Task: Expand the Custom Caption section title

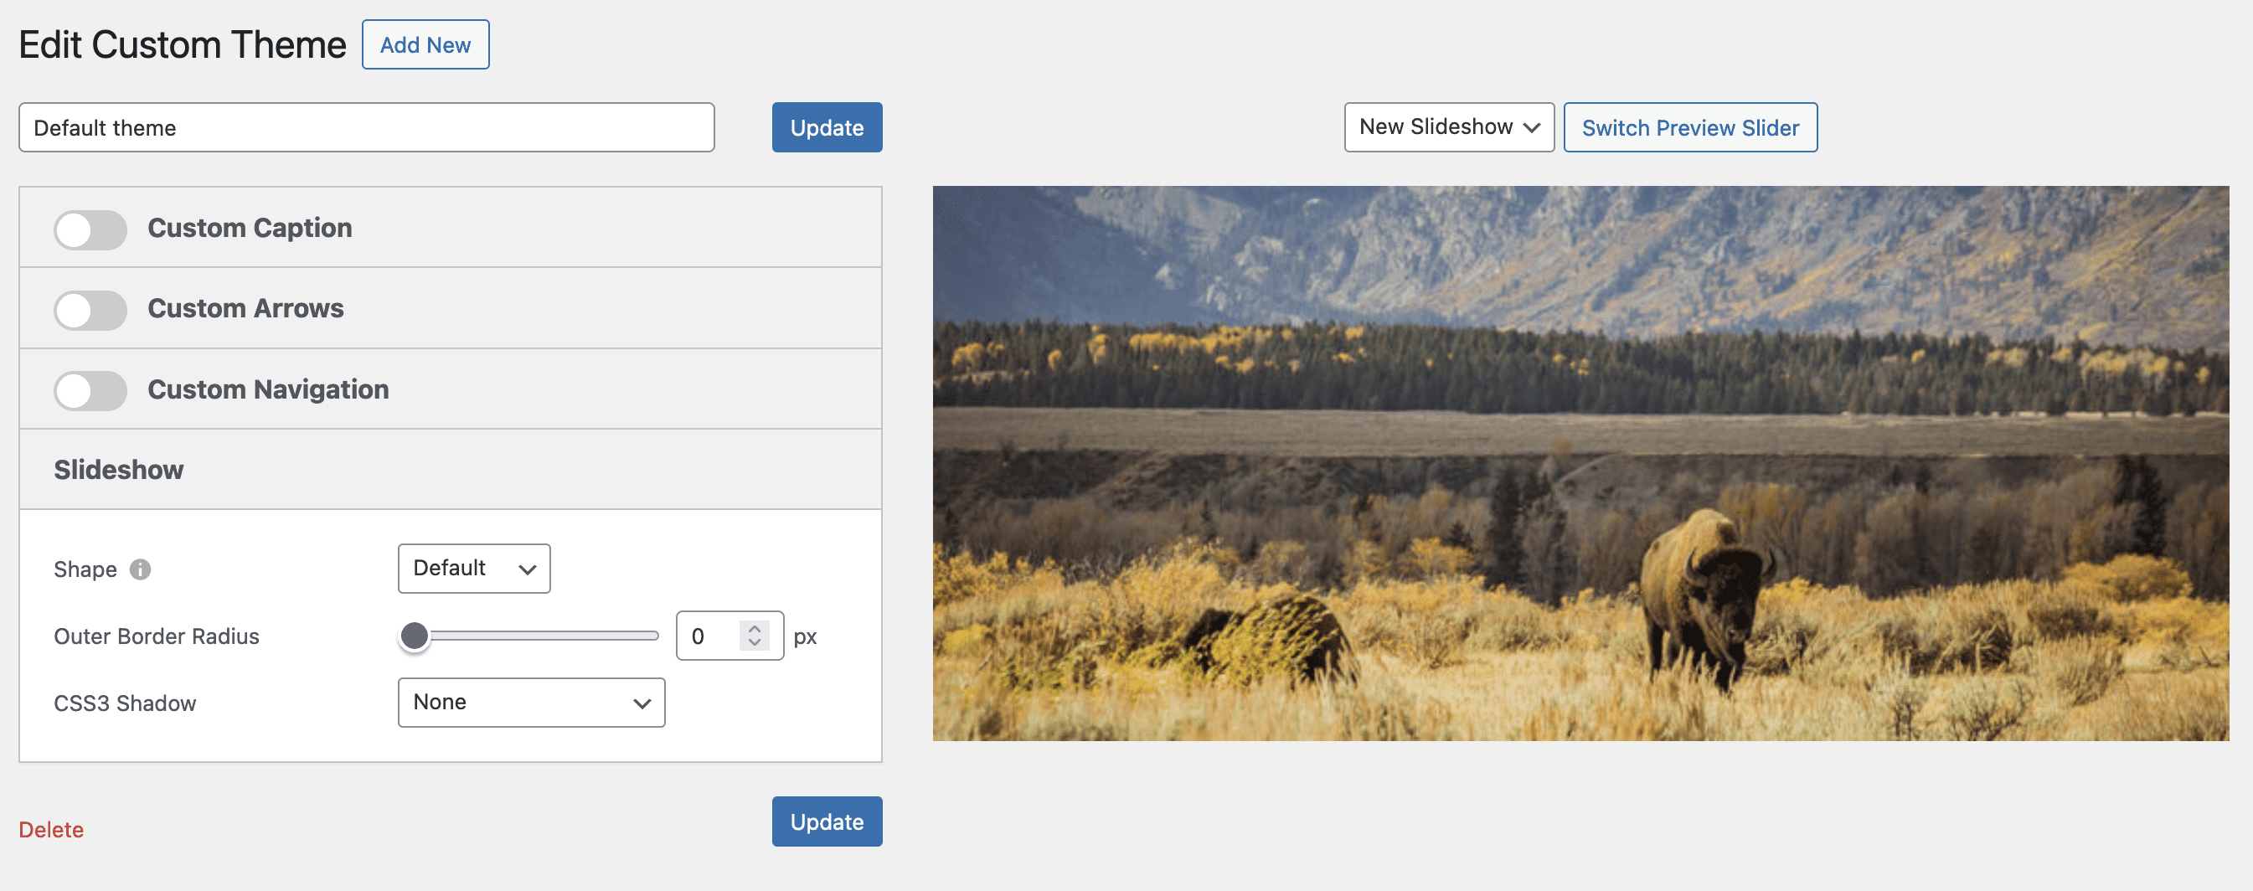Action: pyautogui.click(x=250, y=229)
